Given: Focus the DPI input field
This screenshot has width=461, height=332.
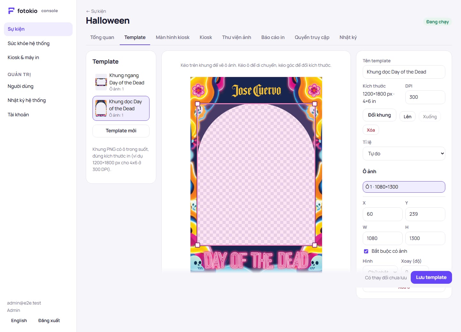Looking at the screenshot, I should pos(425,97).
